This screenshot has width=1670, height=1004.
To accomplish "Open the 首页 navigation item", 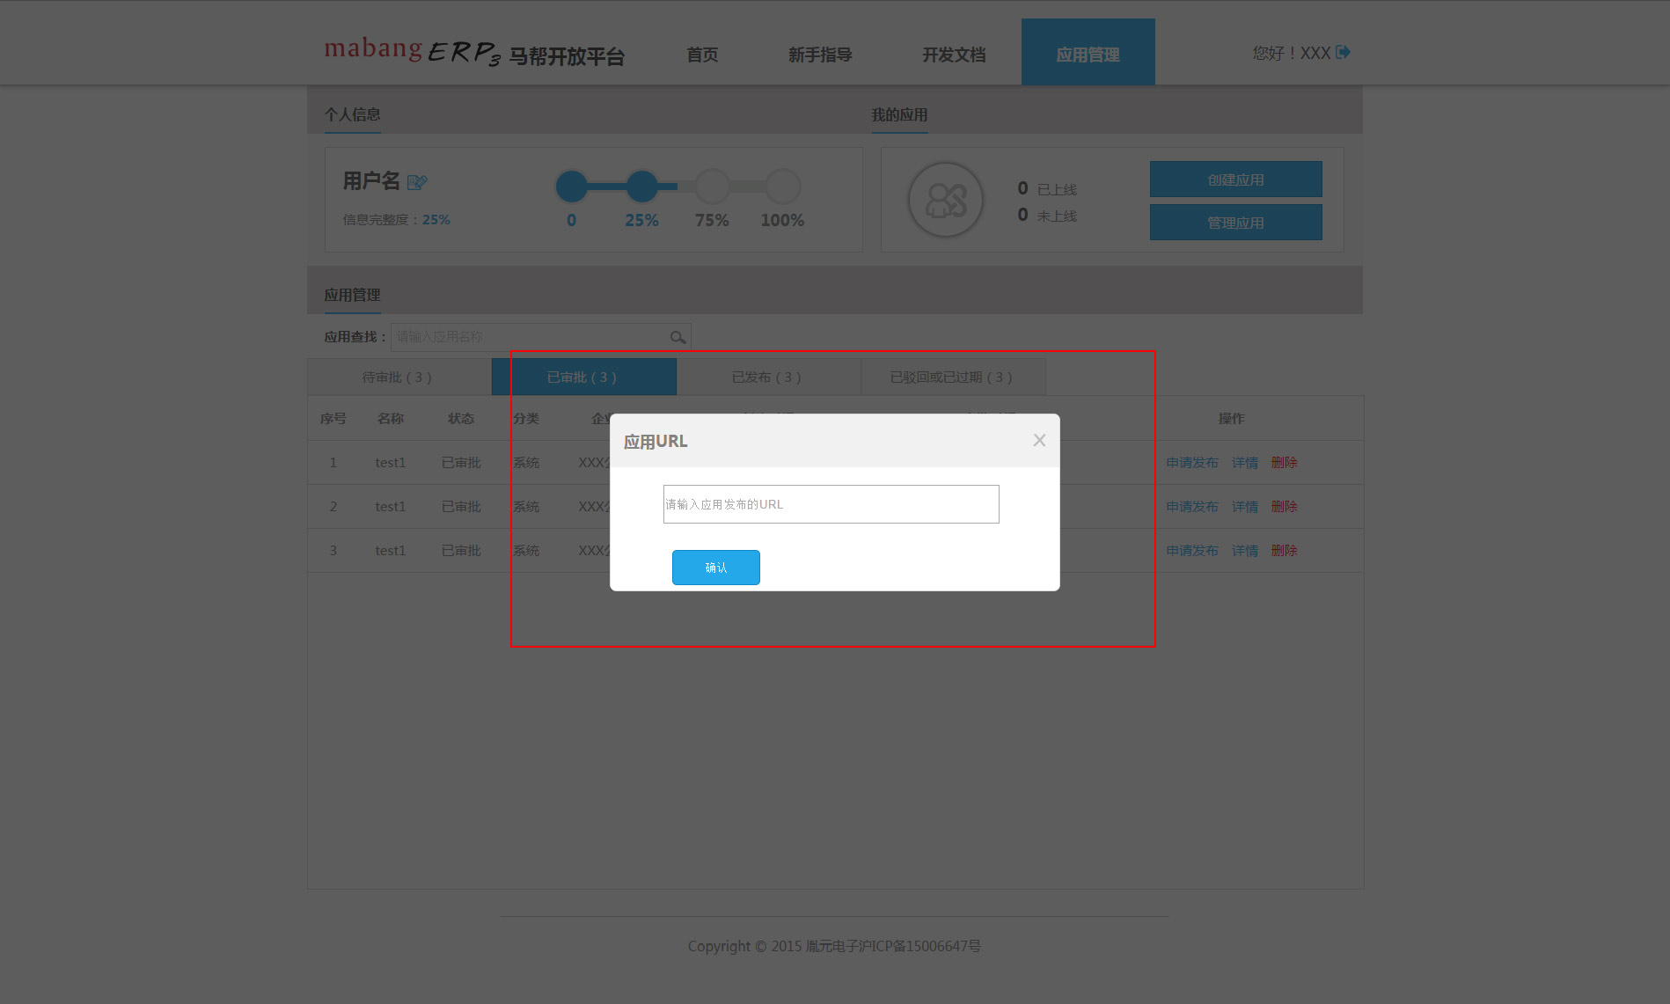I will 702,55.
